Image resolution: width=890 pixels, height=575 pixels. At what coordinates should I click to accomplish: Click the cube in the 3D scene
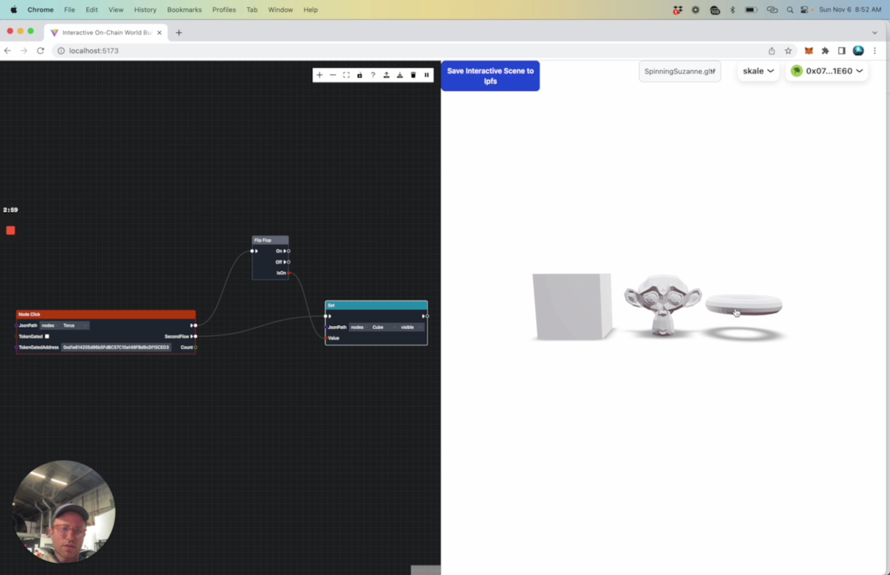click(572, 307)
